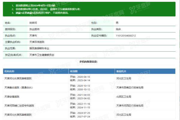This screenshot has width=180, height=120.
Task: Click the 执业证书编码 label
Action: click(99, 36)
